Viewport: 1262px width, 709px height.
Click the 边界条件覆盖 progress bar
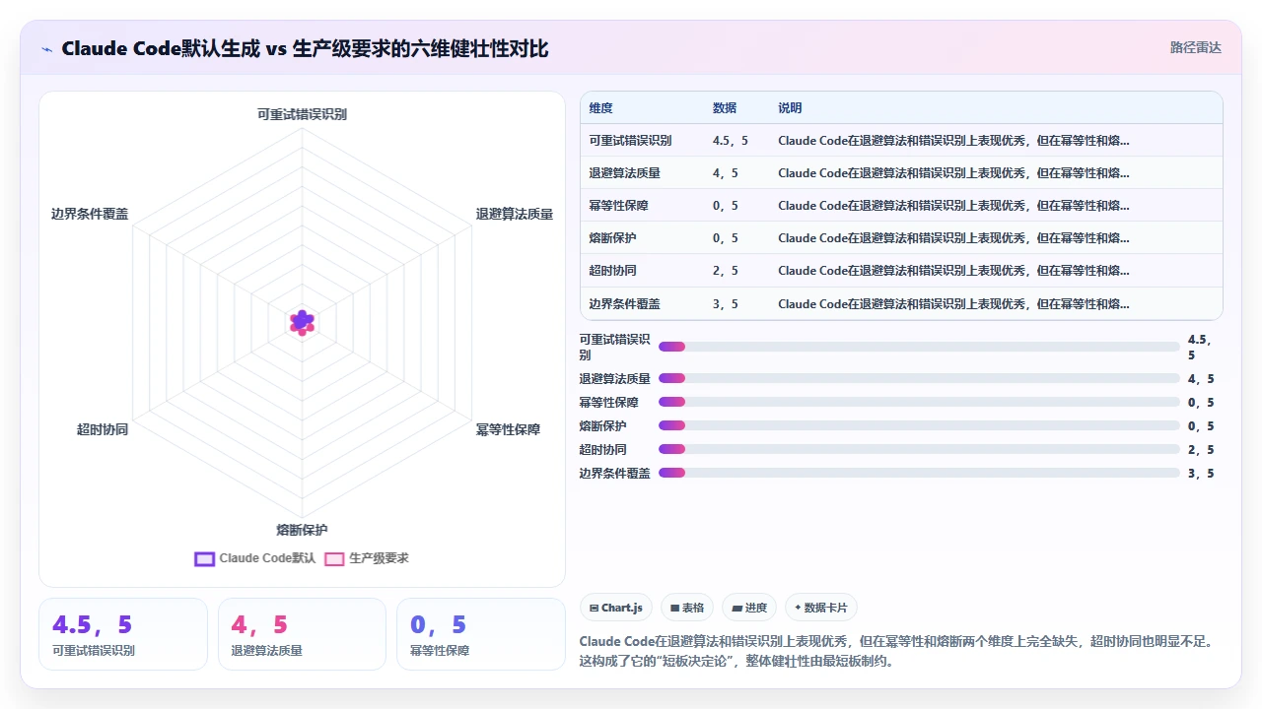coord(919,473)
